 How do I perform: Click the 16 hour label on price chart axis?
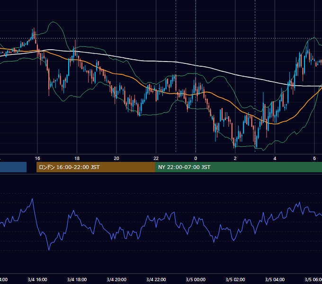click(37, 159)
